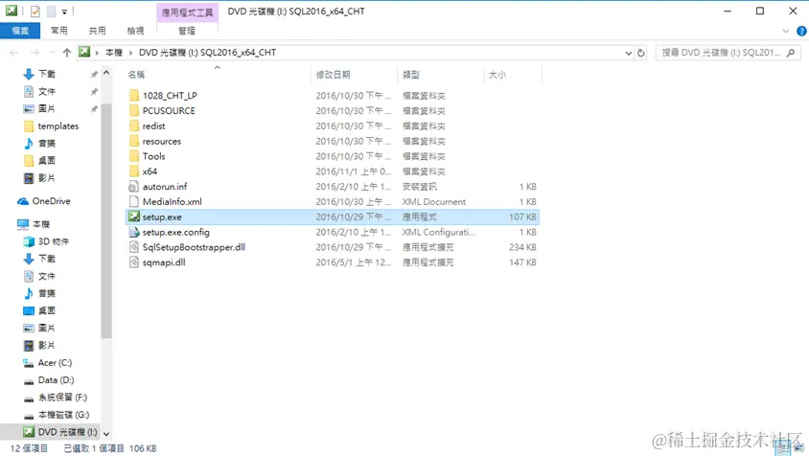Click the refresh button beside address bar

pos(641,53)
